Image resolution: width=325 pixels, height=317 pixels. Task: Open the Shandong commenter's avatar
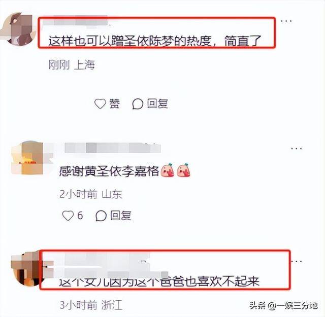pyautogui.click(x=27, y=158)
